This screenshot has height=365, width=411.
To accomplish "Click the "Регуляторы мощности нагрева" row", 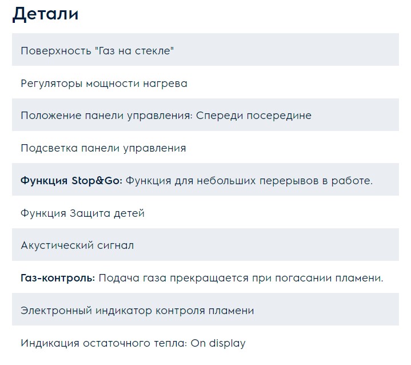I will (104, 84).
